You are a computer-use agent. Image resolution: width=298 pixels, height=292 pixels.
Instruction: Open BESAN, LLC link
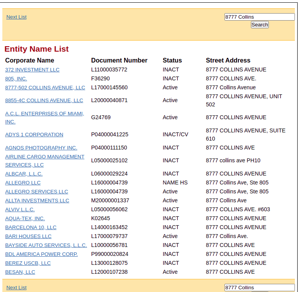pyautogui.click(x=20, y=272)
